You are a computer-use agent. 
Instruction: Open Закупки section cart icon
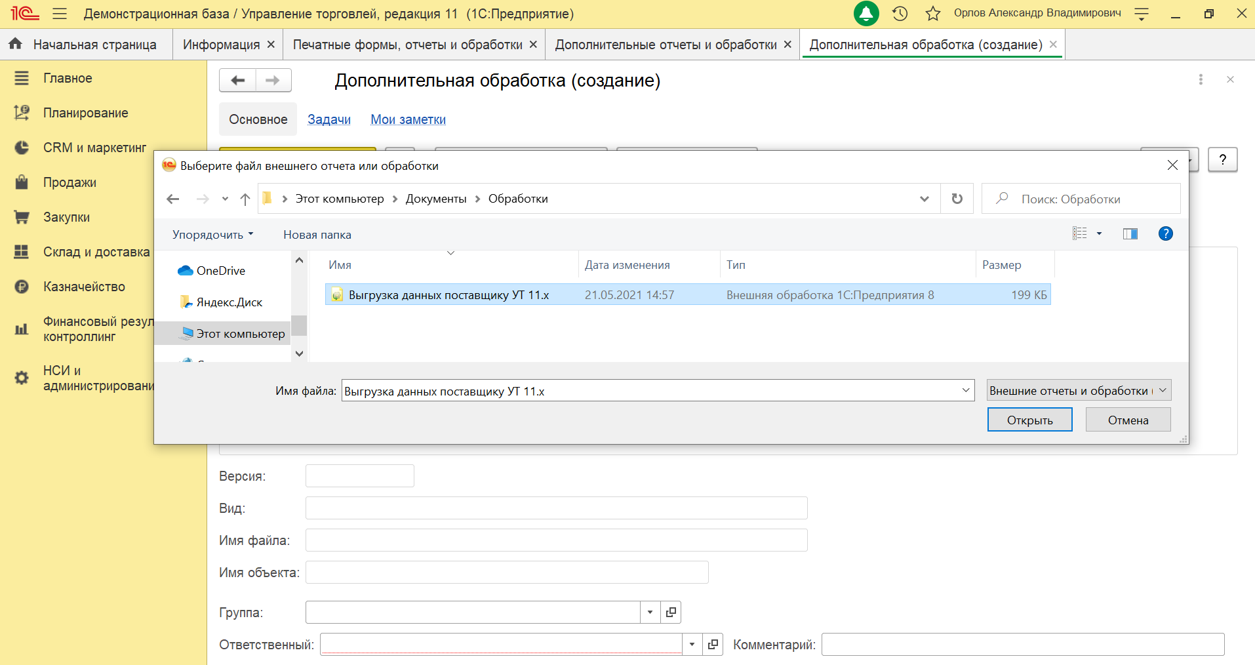click(x=22, y=217)
